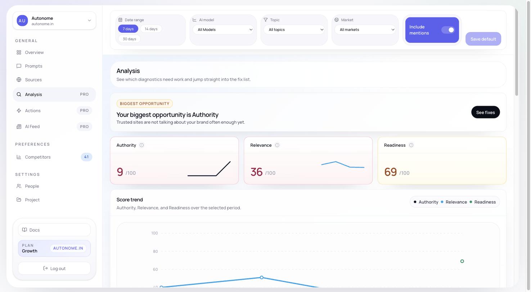The width and height of the screenshot is (531, 292).
Task: Click the Project folder icon
Action: click(19, 200)
